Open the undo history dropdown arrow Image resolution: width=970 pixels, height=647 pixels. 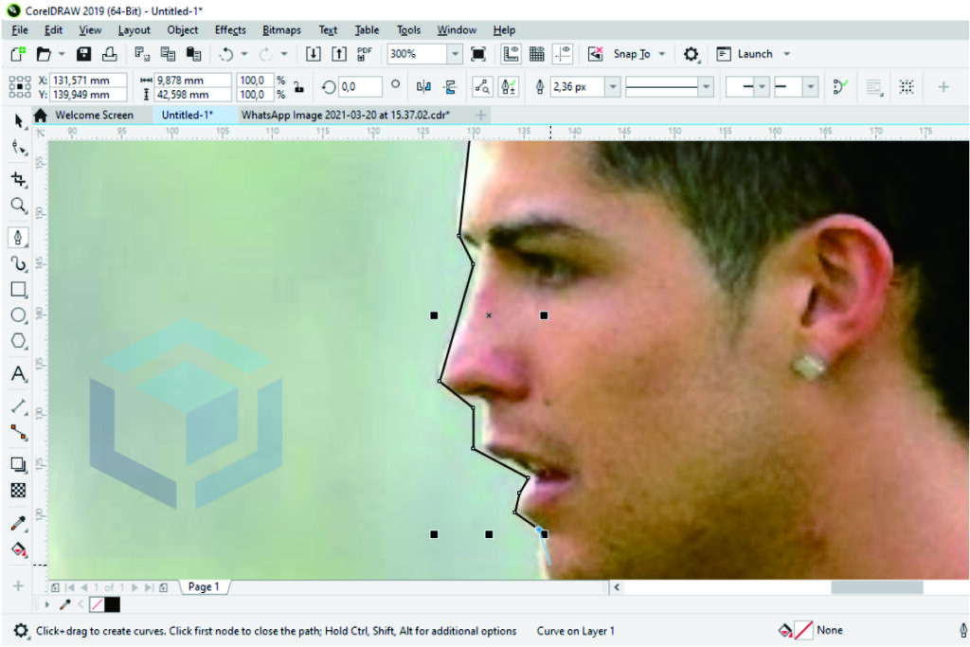point(244,54)
